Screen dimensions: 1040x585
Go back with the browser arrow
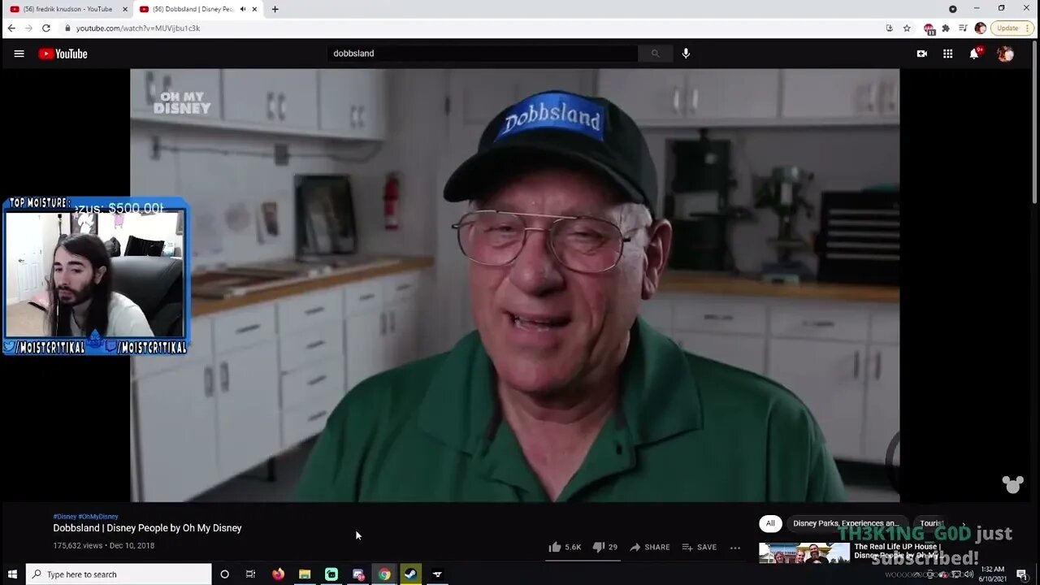click(x=11, y=28)
